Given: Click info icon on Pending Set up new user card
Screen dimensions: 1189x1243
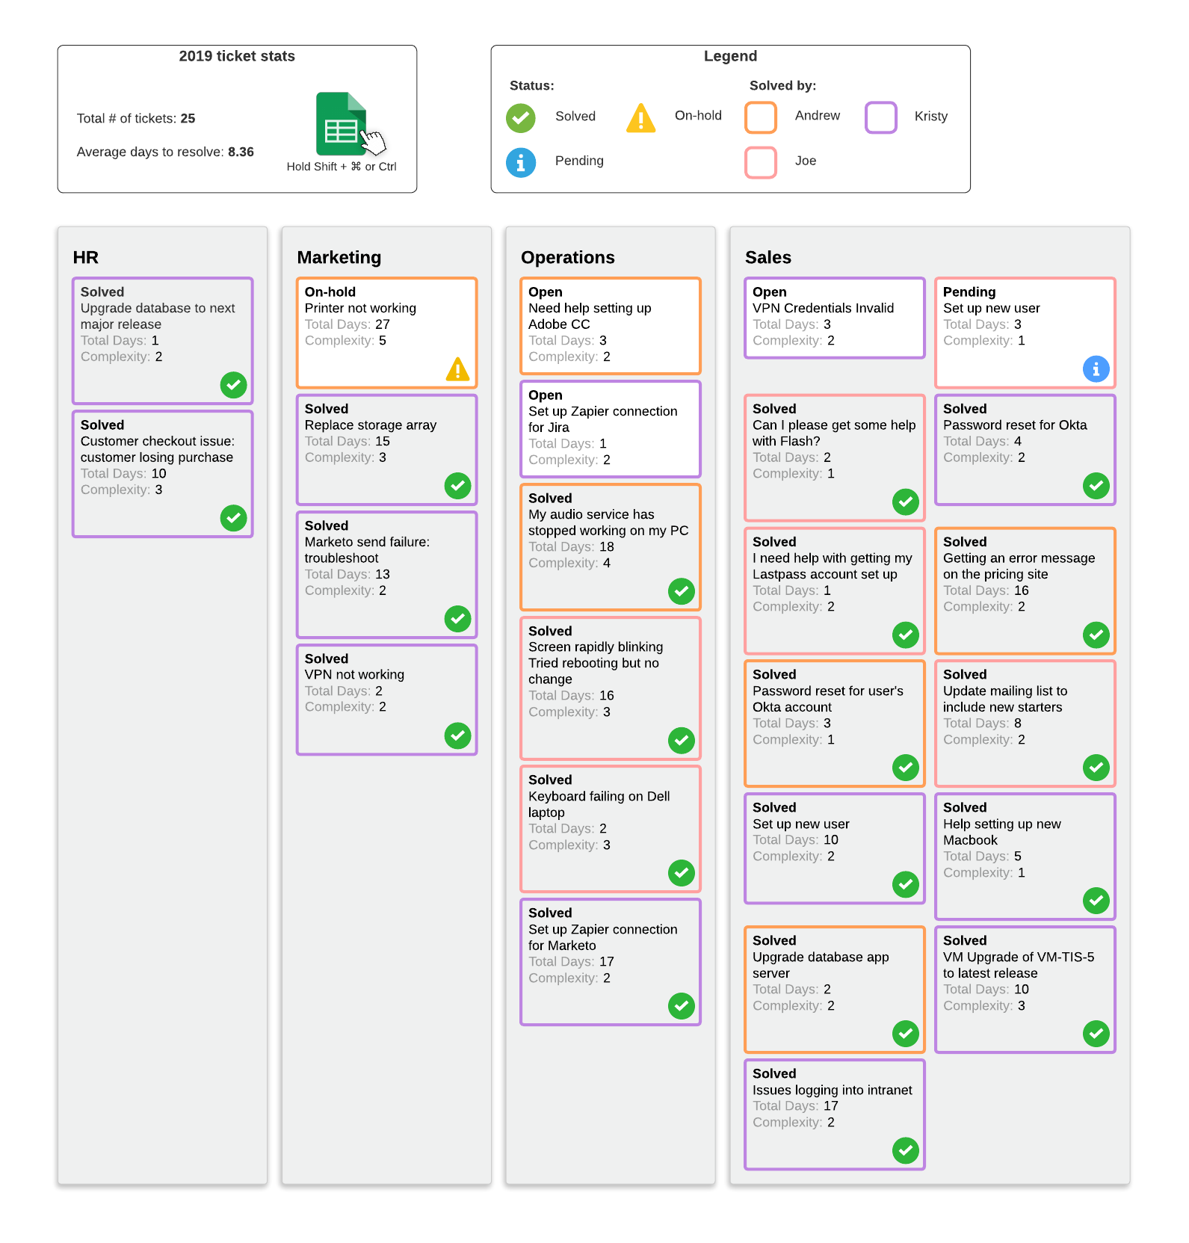Looking at the screenshot, I should click(1096, 368).
